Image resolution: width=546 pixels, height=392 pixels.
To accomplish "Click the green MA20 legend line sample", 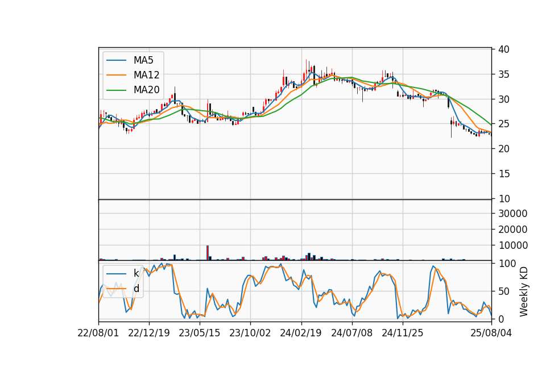I will tap(116, 90).
